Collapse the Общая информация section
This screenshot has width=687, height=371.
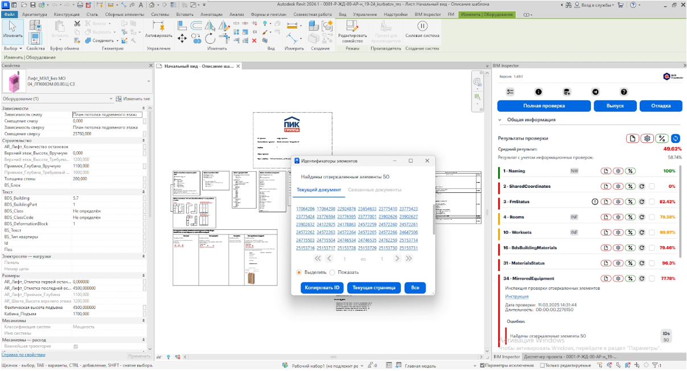click(500, 120)
